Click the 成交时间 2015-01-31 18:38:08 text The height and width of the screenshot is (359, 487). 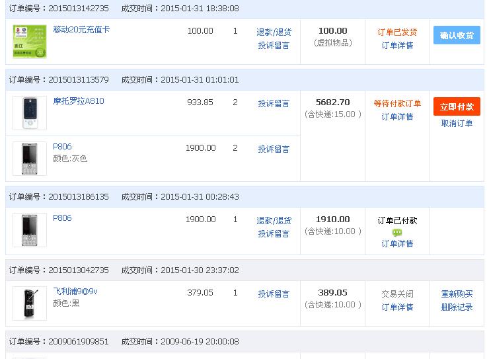(180, 9)
